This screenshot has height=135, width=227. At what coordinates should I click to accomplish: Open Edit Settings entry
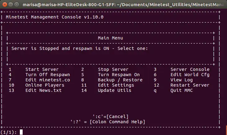pos(116,85)
